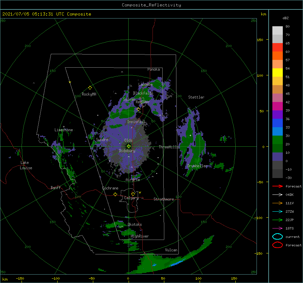Viewport: 303px width, 283px height.
Task: Click the Sundre label
Action: coord(102,139)
